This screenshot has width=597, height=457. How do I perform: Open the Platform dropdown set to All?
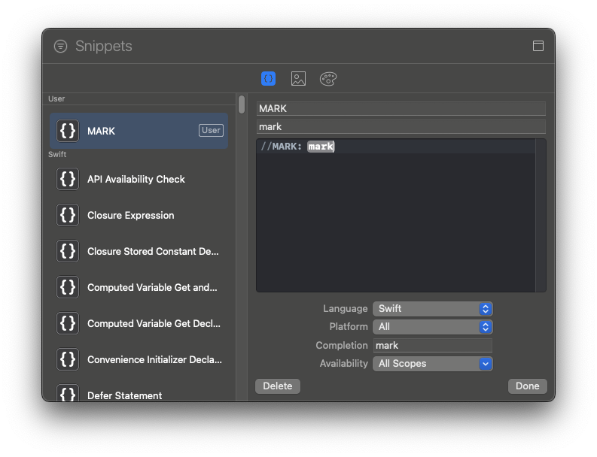pyautogui.click(x=433, y=327)
